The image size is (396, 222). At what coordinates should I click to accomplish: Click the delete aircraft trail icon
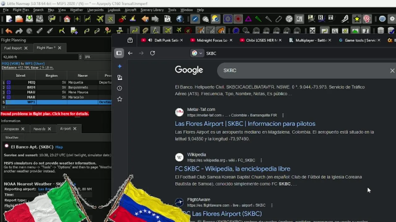(x=122, y=19)
